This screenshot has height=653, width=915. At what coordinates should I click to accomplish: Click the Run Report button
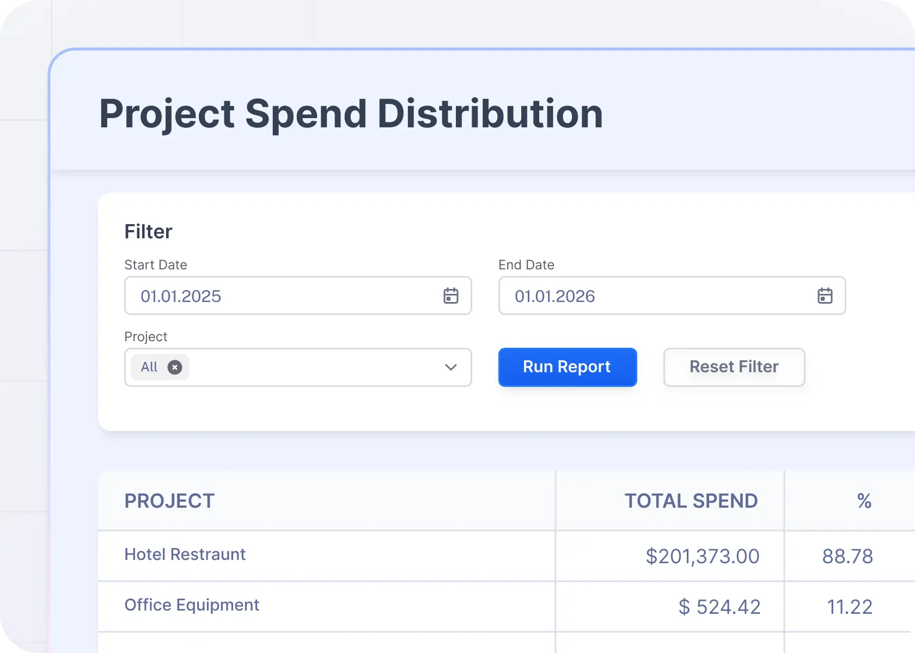(568, 367)
